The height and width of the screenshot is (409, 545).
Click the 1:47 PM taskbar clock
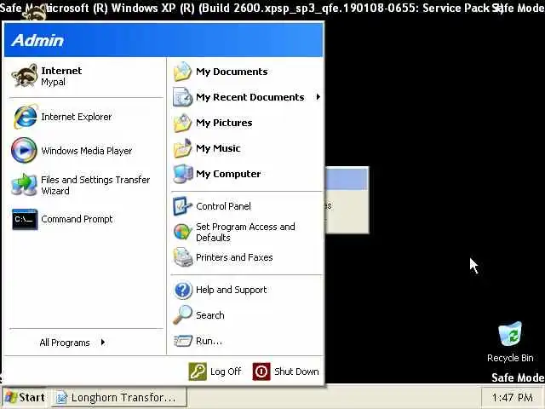513,397
